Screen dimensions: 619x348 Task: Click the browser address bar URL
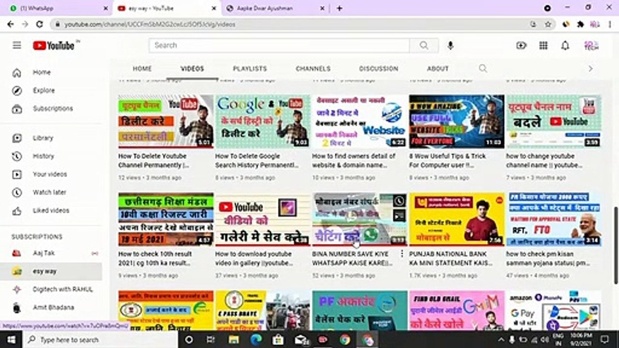(150, 24)
